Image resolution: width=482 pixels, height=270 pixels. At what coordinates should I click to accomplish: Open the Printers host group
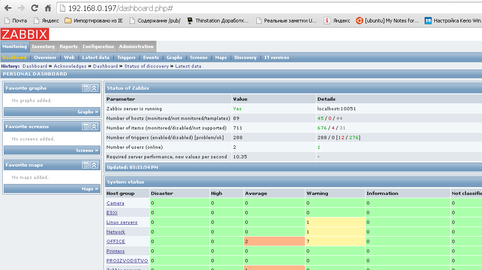click(x=115, y=251)
